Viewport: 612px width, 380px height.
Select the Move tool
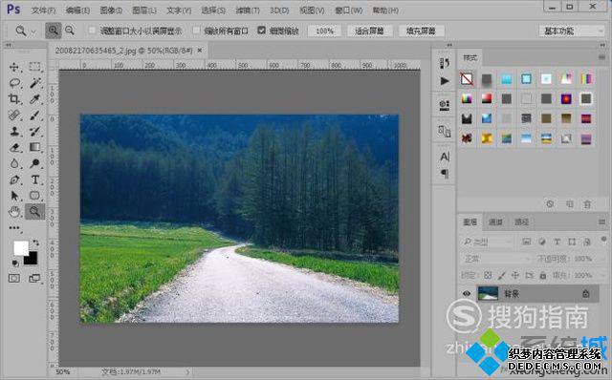(x=14, y=67)
